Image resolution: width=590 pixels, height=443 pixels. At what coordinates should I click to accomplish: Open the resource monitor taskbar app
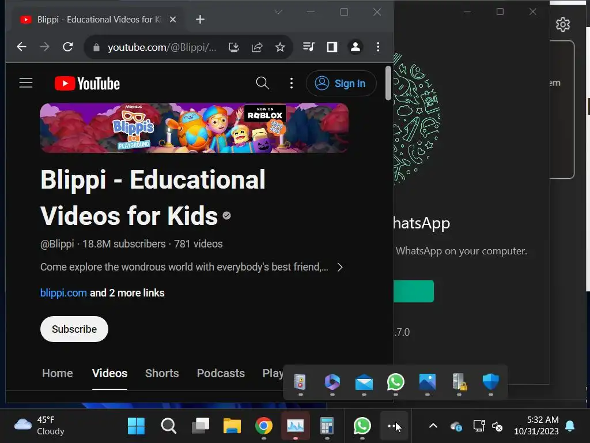(296, 426)
